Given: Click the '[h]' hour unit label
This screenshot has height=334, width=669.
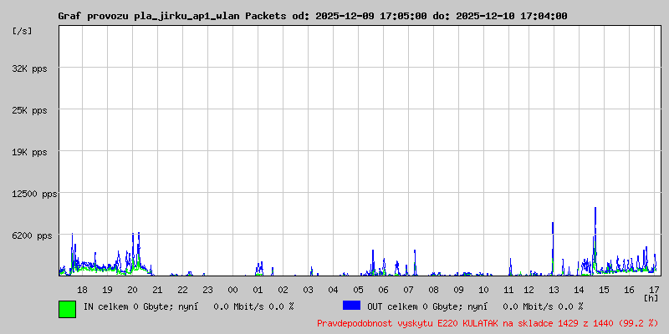Looking at the screenshot, I should point(651,297).
